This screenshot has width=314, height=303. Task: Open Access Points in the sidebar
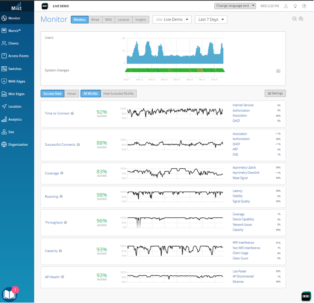(x=18, y=56)
